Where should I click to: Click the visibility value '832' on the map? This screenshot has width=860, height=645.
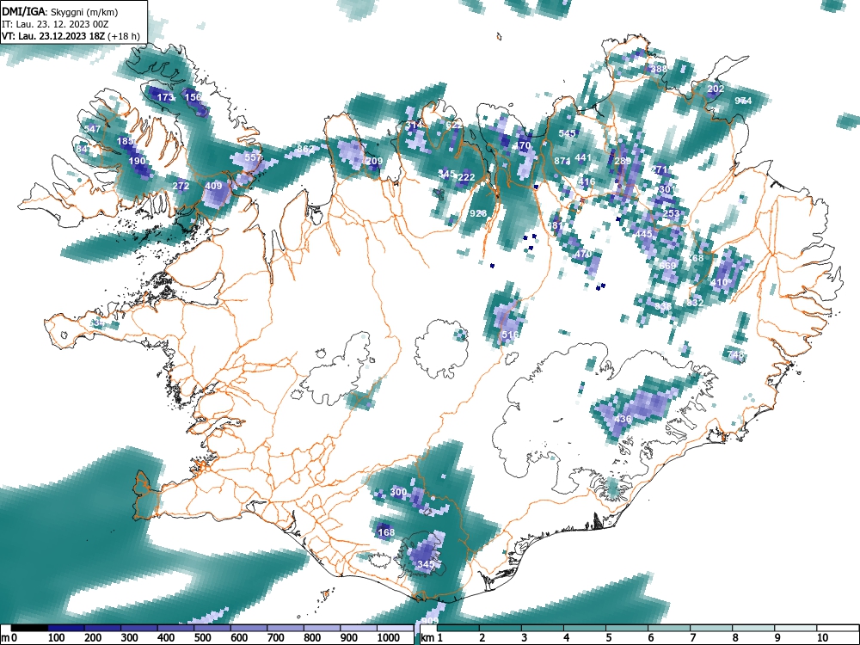point(695,303)
